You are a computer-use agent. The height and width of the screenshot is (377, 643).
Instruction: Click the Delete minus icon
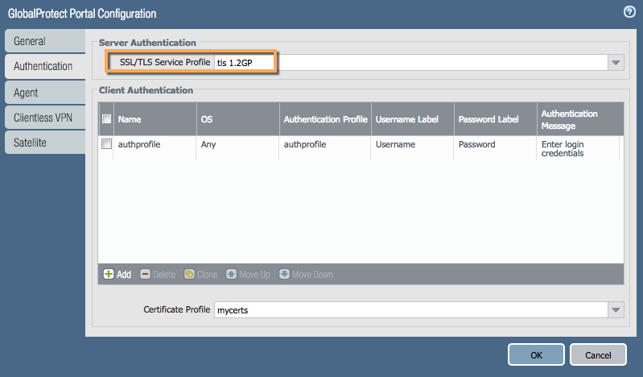(x=145, y=274)
